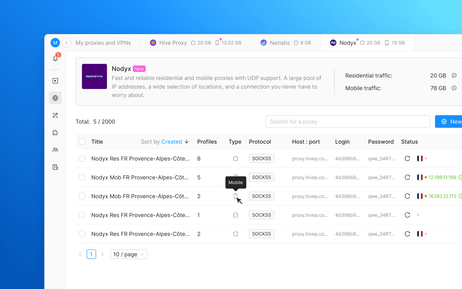This screenshot has width=462, height=289.
Task: Switch to My proxies and VPNs tab
Action: [x=103, y=43]
